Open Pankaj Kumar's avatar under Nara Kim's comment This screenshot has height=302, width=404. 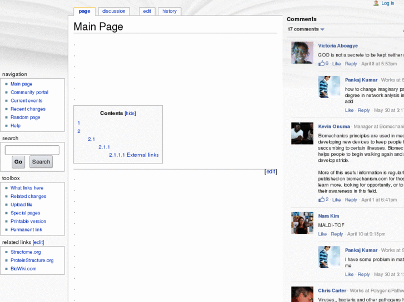[329, 257]
